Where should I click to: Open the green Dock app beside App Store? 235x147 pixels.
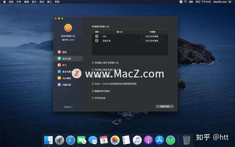click(x=171, y=140)
